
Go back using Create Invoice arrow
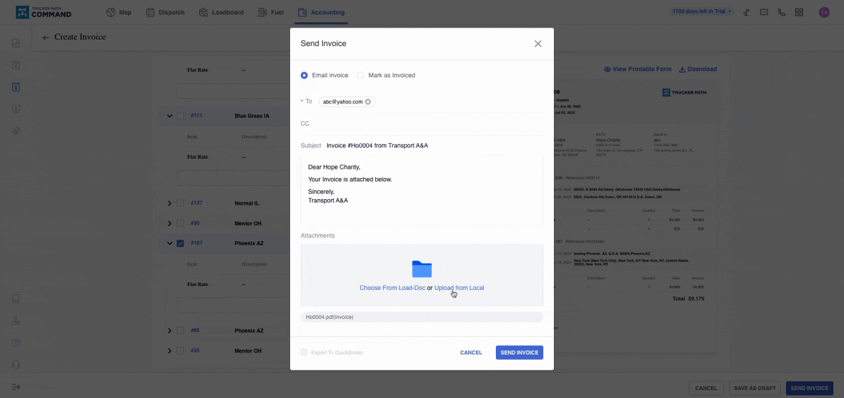(45, 38)
